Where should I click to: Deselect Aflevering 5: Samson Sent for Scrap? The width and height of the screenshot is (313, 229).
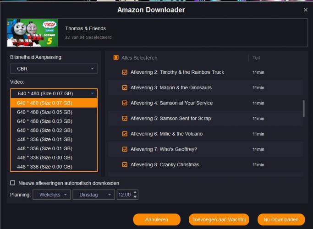[125, 118]
